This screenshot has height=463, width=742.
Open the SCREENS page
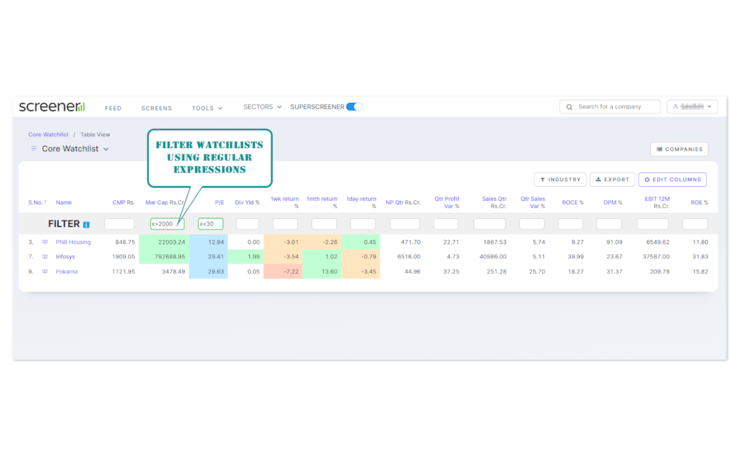pyautogui.click(x=157, y=108)
